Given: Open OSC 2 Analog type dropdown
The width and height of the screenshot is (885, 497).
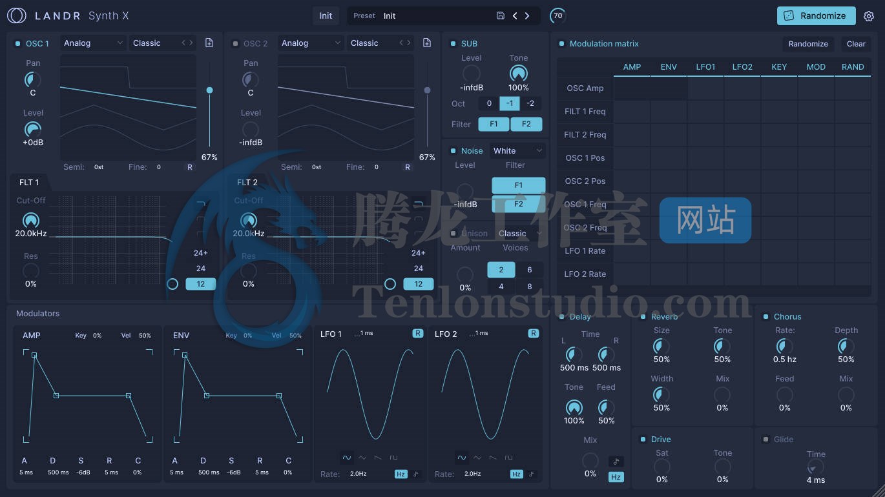Looking at the screenshot, I should point(311,43).
